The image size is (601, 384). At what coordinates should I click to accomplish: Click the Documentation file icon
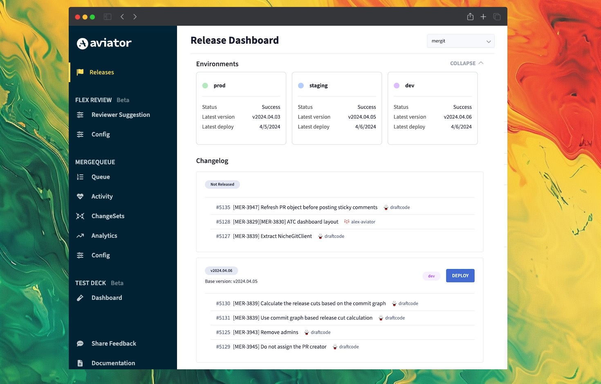[x=80, y=363]
